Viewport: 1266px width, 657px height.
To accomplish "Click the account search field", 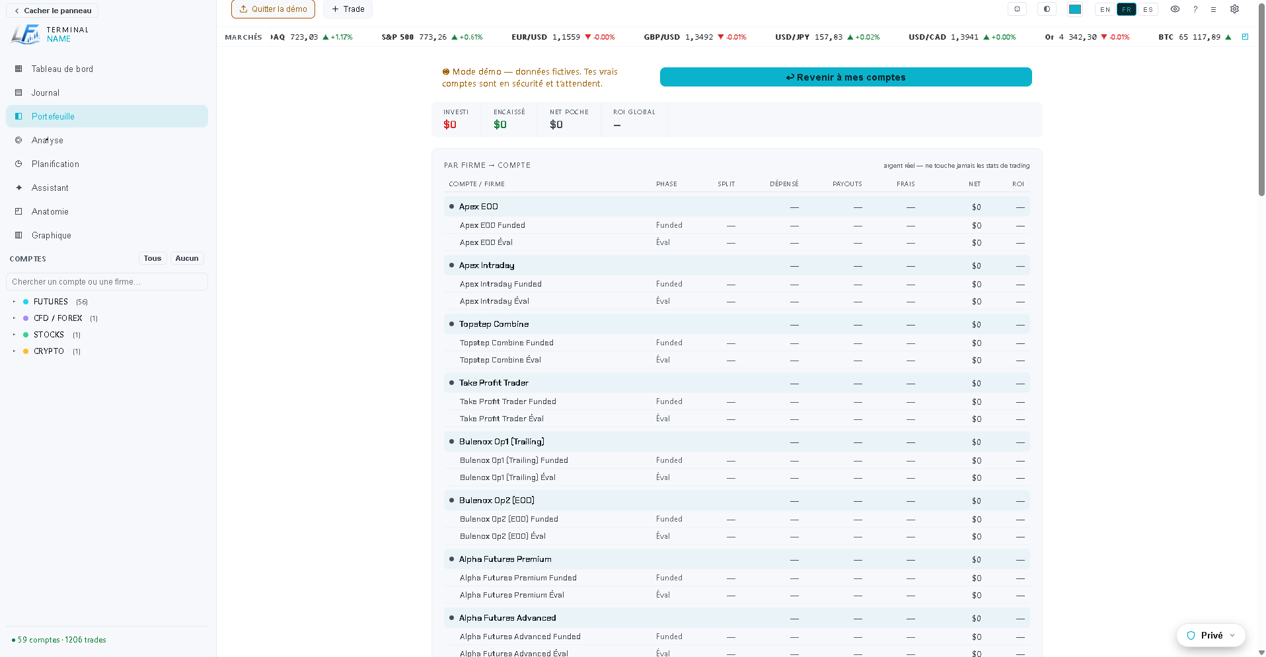I will [x=107, y=281].
